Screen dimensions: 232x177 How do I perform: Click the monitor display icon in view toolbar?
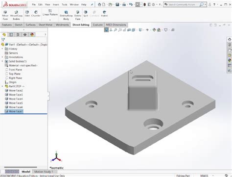click(x=166, y=30)
